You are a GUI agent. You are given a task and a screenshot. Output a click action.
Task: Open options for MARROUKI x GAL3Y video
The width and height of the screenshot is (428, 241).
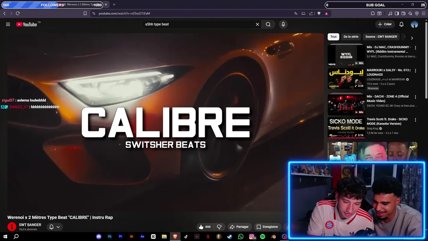pyautogui.click(x=416, y=71)
